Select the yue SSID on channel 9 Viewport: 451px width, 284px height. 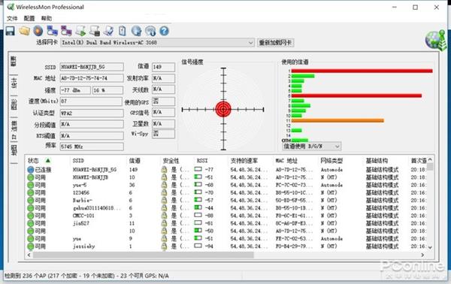[x=77, y=239]
